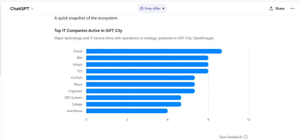Click the smartSense axis label
This screenshot has width=299, height=140.
74,111
